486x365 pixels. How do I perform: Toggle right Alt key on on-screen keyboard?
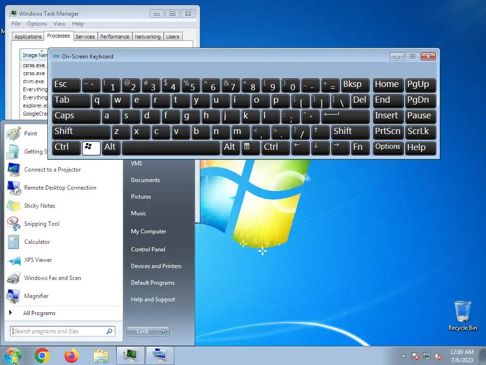tap(231, 148)
